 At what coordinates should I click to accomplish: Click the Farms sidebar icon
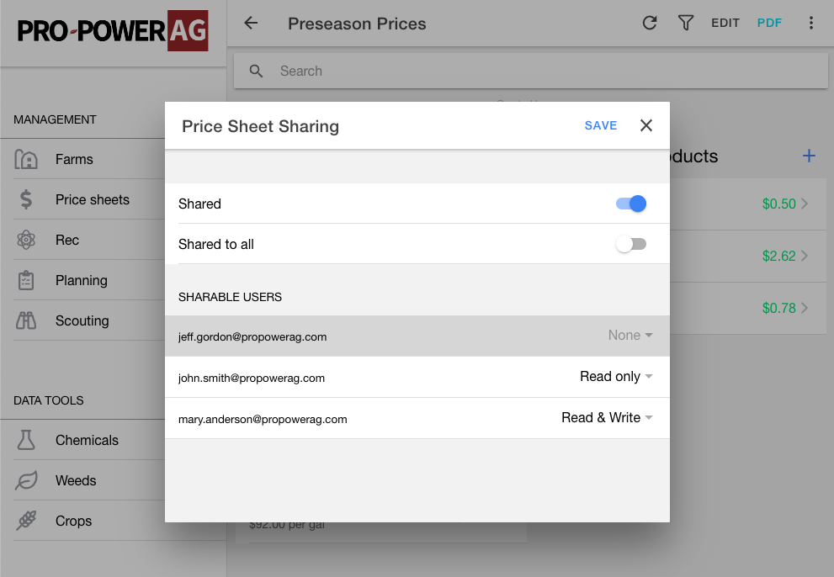coord(26,159)
